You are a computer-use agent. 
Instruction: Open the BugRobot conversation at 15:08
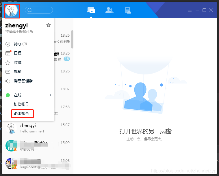pos(38,164)
